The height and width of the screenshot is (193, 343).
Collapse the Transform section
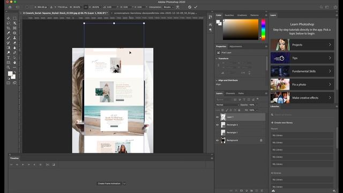(217, 58)
